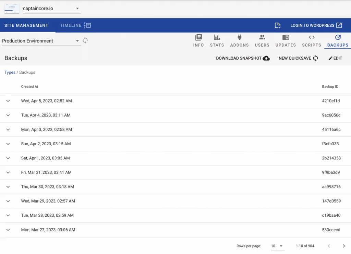Start a New Quicksave
351x254 pixels.
[298, 58]
